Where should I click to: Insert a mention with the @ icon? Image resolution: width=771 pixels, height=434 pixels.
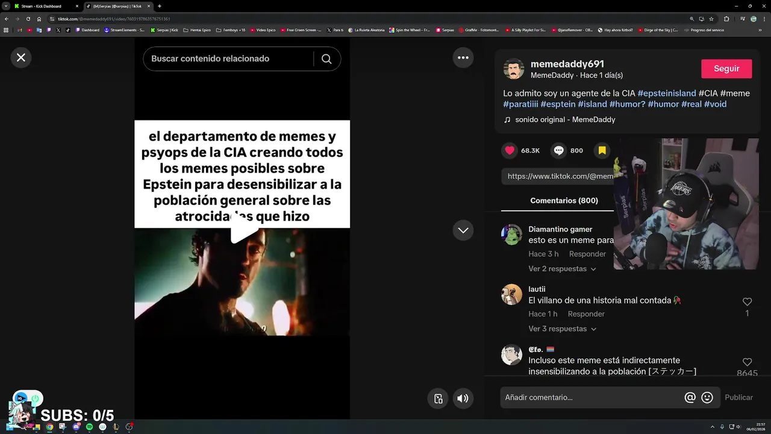[x=690, y=397]
